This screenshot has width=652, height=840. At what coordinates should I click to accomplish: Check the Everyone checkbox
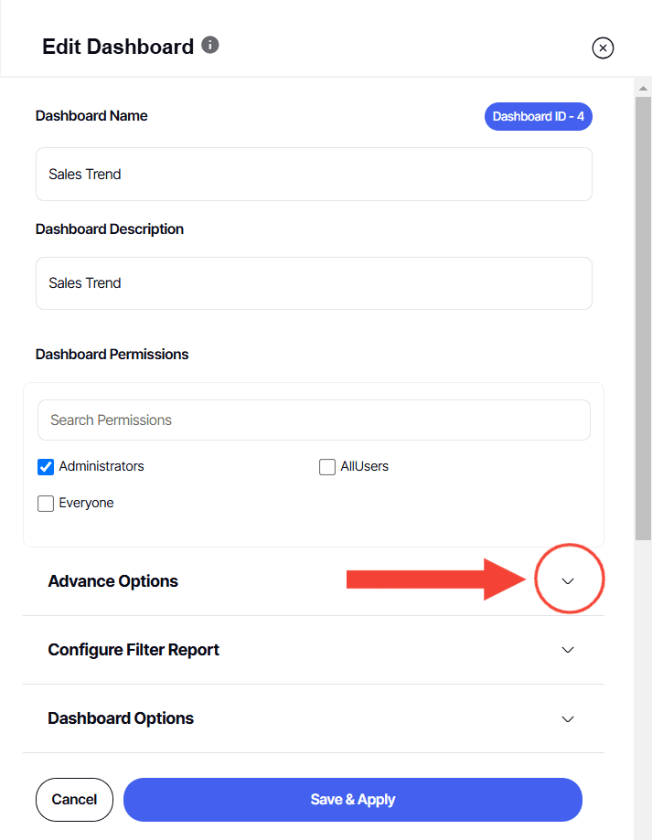[x=46, y=503]
